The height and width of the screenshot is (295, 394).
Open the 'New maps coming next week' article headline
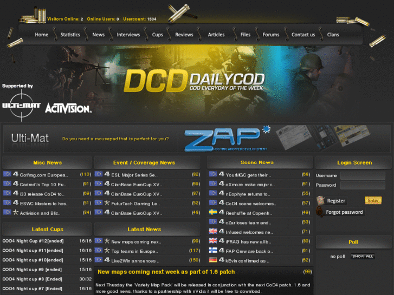tap(166, 272)
